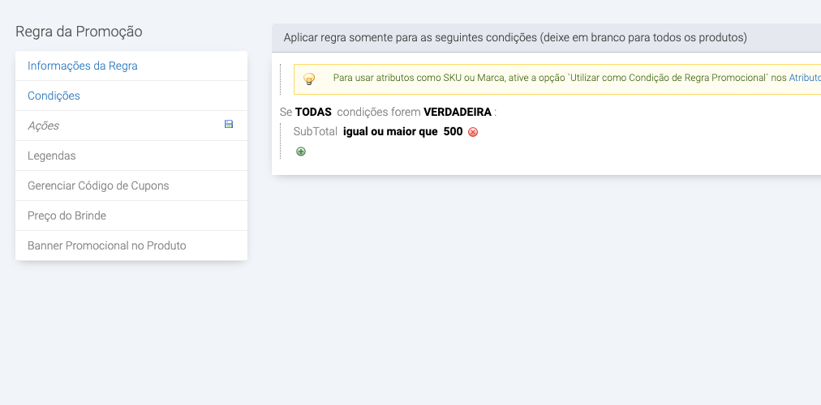Edit the condition value 500

point(453,131)
